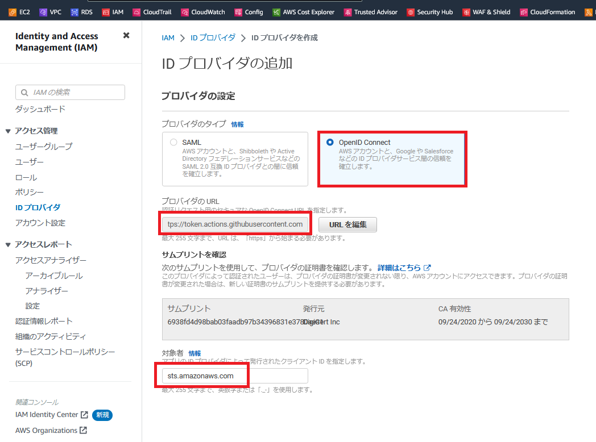596x442 pixels.
Task: Open VPC service shortcut icon
Action: [x=43, y=12]
